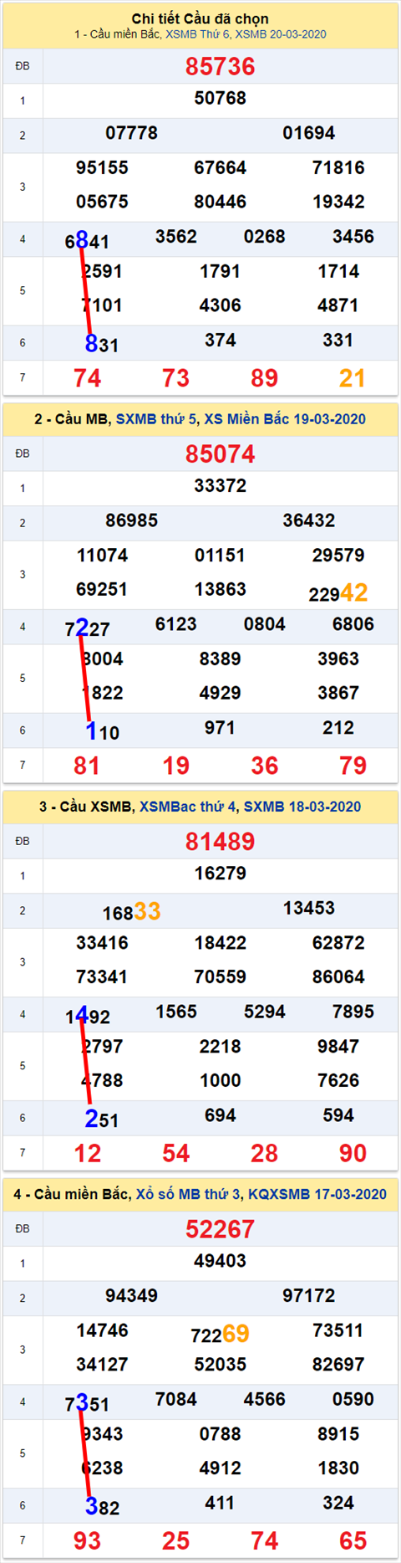
Task: Open the XSMB 20-03-2020 link
Action: [281, 34]
